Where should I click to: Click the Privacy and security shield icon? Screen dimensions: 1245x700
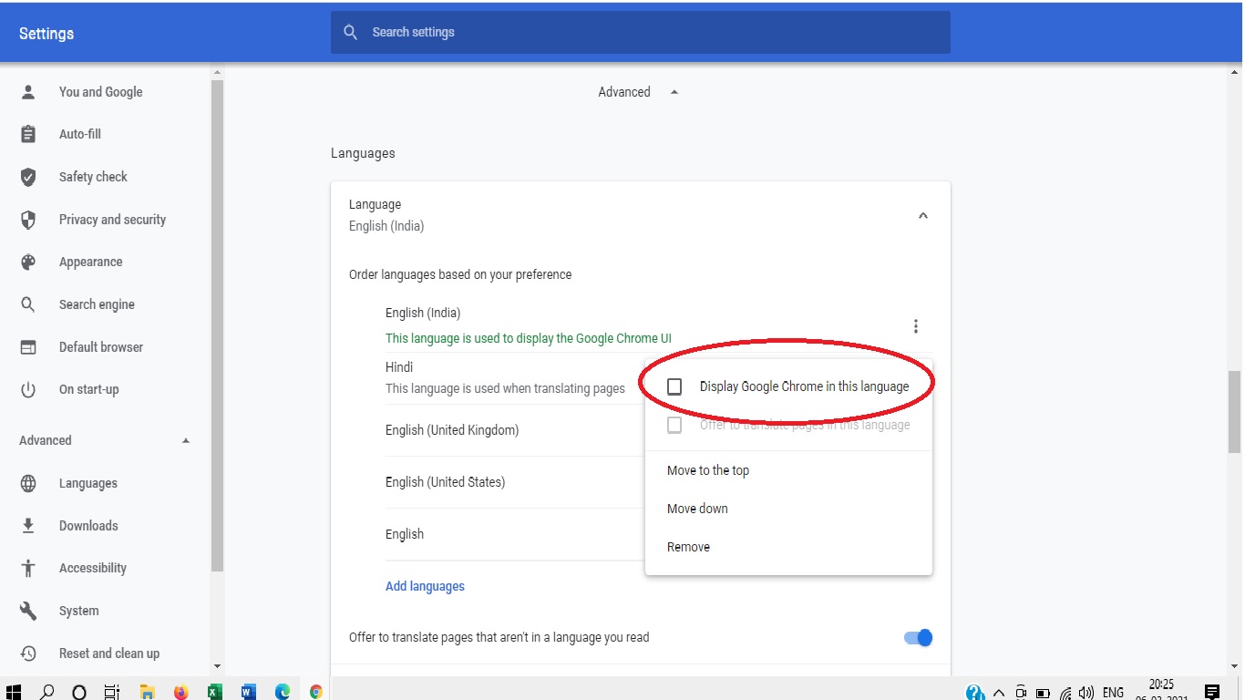coord(28,220)
